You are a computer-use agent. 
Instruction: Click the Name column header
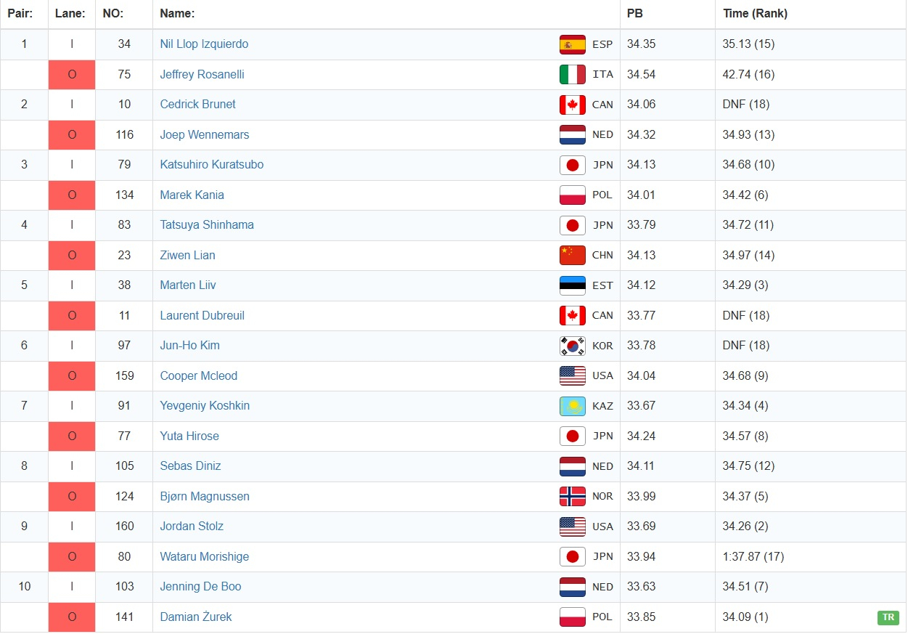tap(177, 14)
